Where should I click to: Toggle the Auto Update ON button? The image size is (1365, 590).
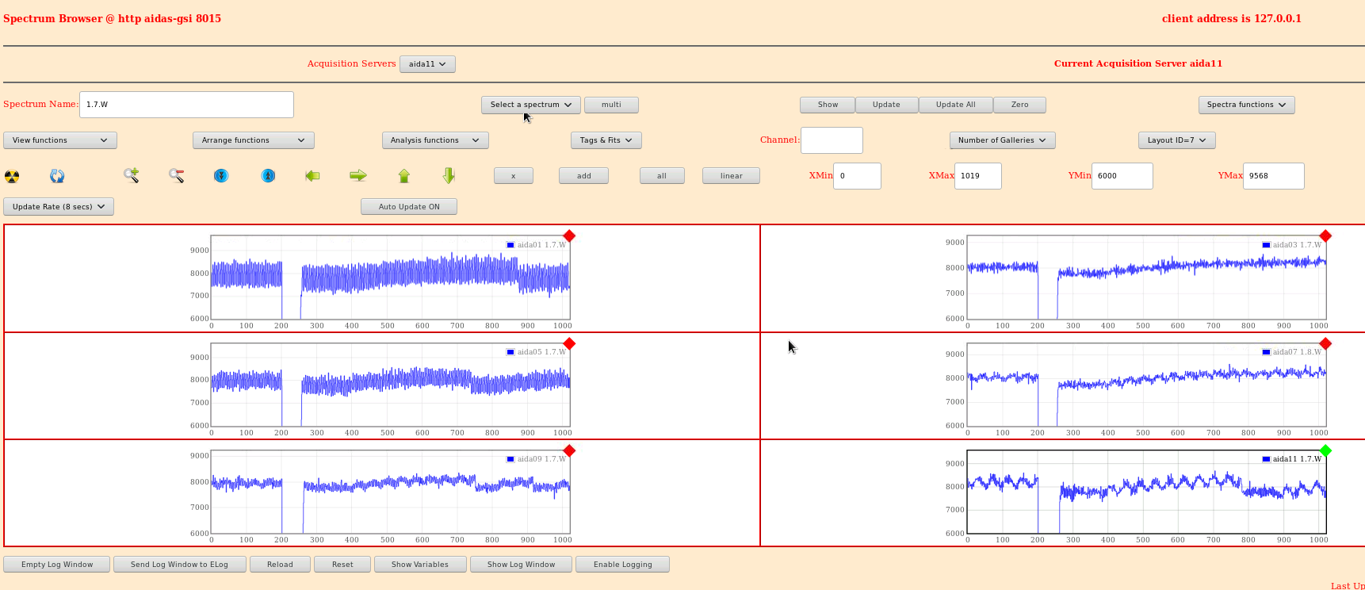tap(408, 207)
